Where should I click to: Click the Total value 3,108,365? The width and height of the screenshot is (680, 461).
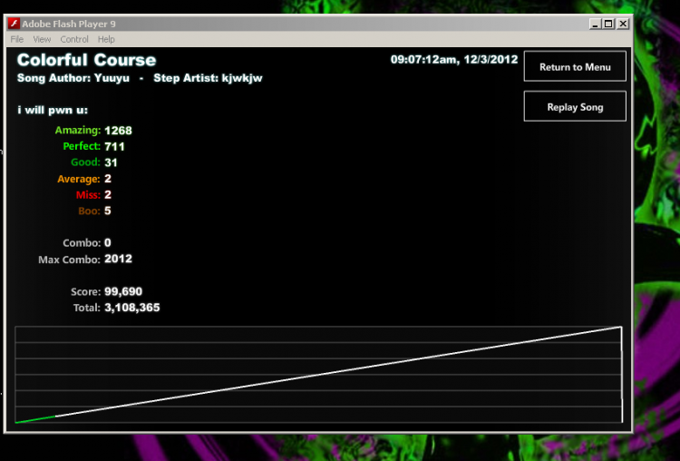(x=131, y=308)
